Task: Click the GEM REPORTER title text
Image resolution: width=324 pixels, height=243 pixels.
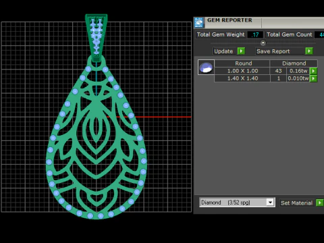Action: coord(230,20)
